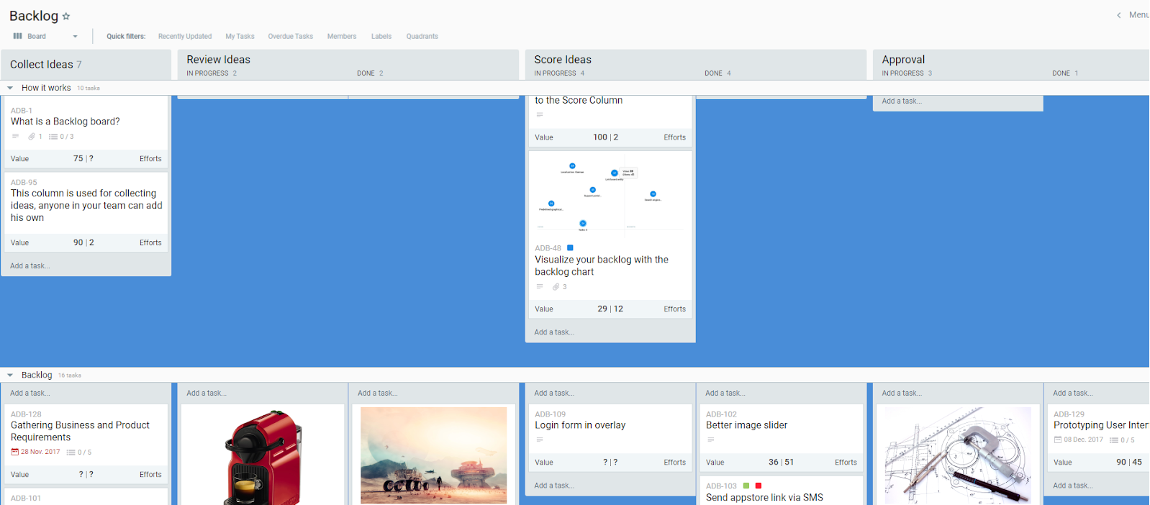Open the backlog chart thumbnail on ADB-48

click(610, 194)
